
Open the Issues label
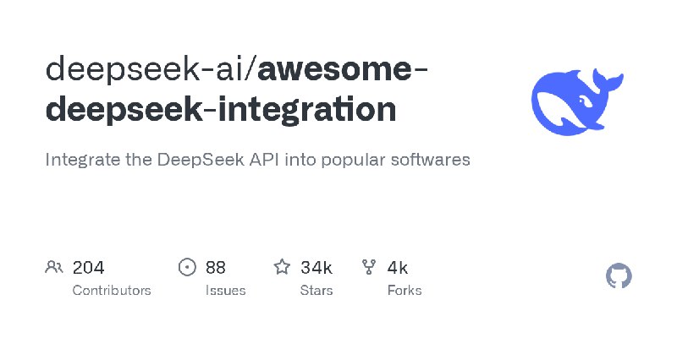point(225,291)
